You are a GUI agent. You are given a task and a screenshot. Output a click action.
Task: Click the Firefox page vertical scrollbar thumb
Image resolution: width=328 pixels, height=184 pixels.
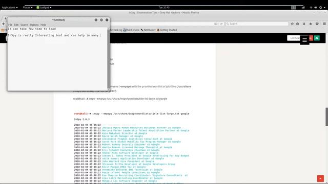(x=326, y=117)
